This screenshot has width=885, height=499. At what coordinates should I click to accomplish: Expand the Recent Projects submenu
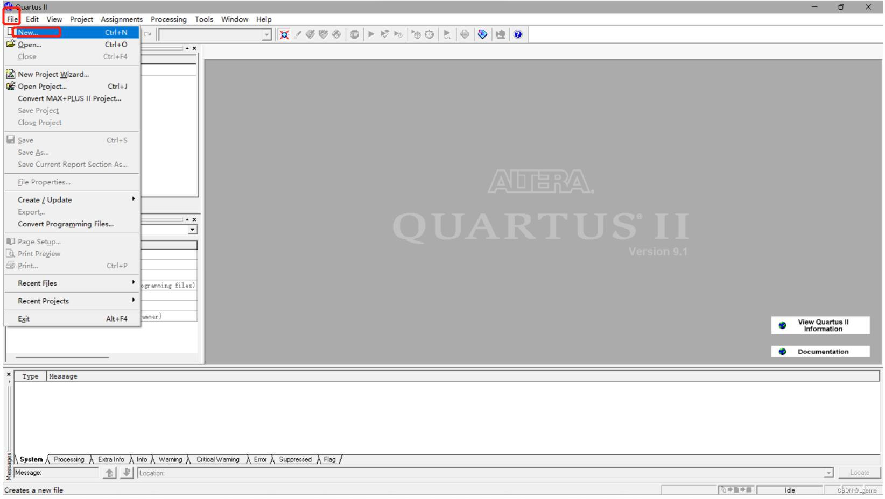[x=72, y=301]
